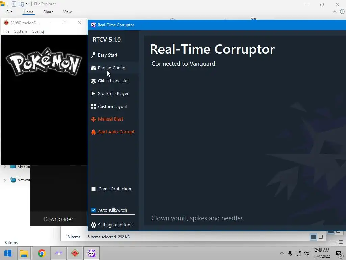Open the Real-Time Corruptor taskbar button
The width and height of the screenshot is (346, 260).
[x=92, y=253]
